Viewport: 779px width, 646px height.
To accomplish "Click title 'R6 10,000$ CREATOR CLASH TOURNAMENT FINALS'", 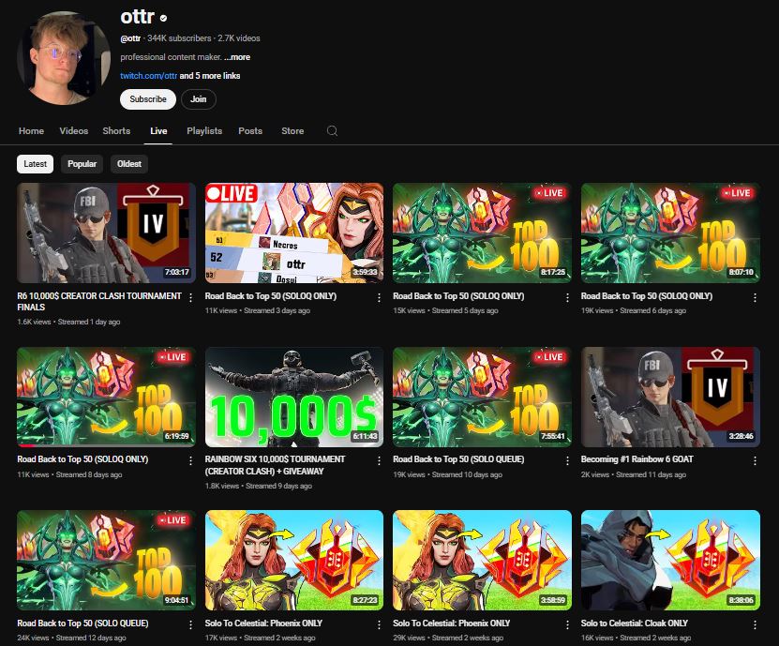I will point(99,301).
